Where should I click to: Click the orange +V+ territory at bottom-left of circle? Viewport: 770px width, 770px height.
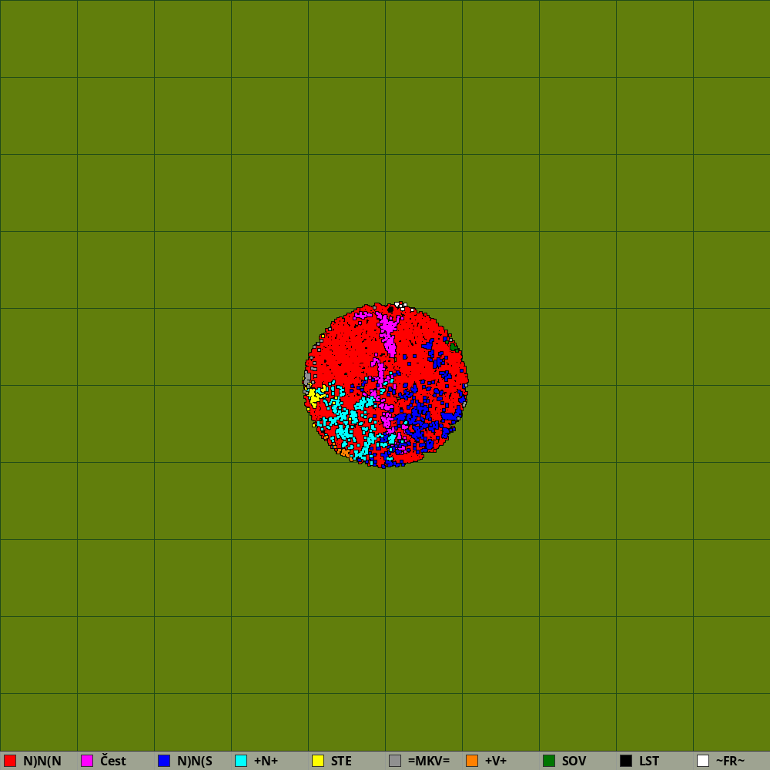pos(346,453)
